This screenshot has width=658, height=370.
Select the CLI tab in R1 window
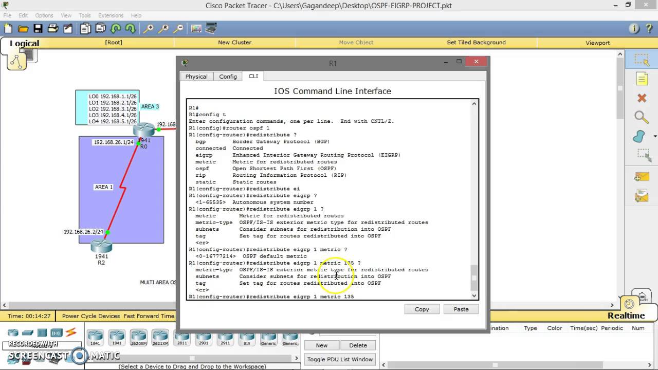coord(253,76)
